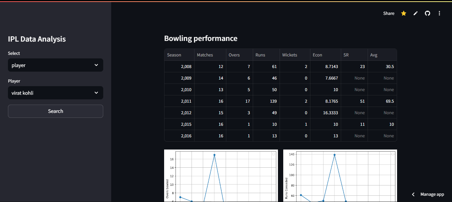Click the star favorite icon
The width and height of the screenshot is (452, 202).
404,13
